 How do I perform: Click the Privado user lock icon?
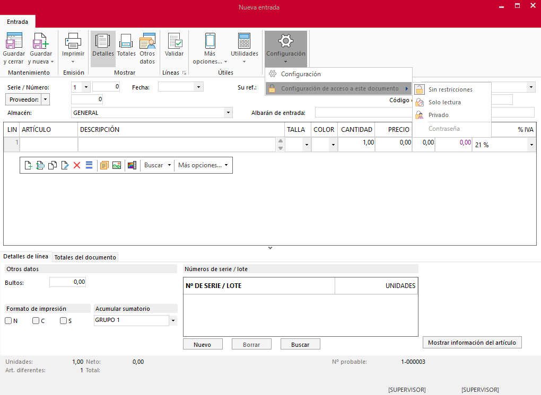click(419, 115)
